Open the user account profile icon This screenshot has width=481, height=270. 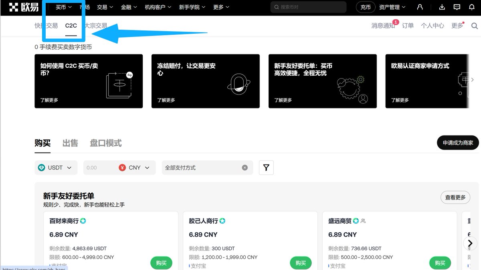[420, 7]
